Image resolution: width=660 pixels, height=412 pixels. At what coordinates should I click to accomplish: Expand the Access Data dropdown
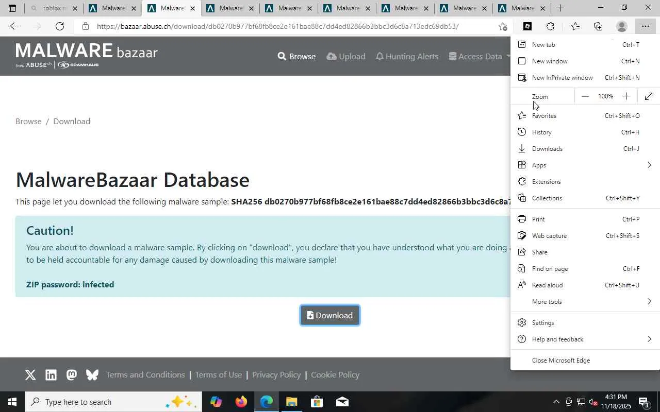pos(479,56)
